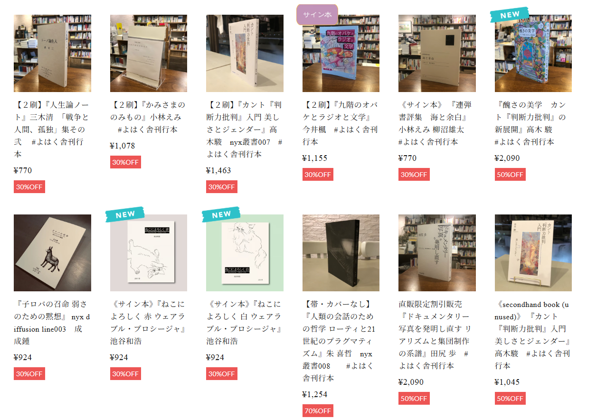Screen dimensions: 606x418
Task: Open ねこによろしく 赤 title link
Action: 148,322
